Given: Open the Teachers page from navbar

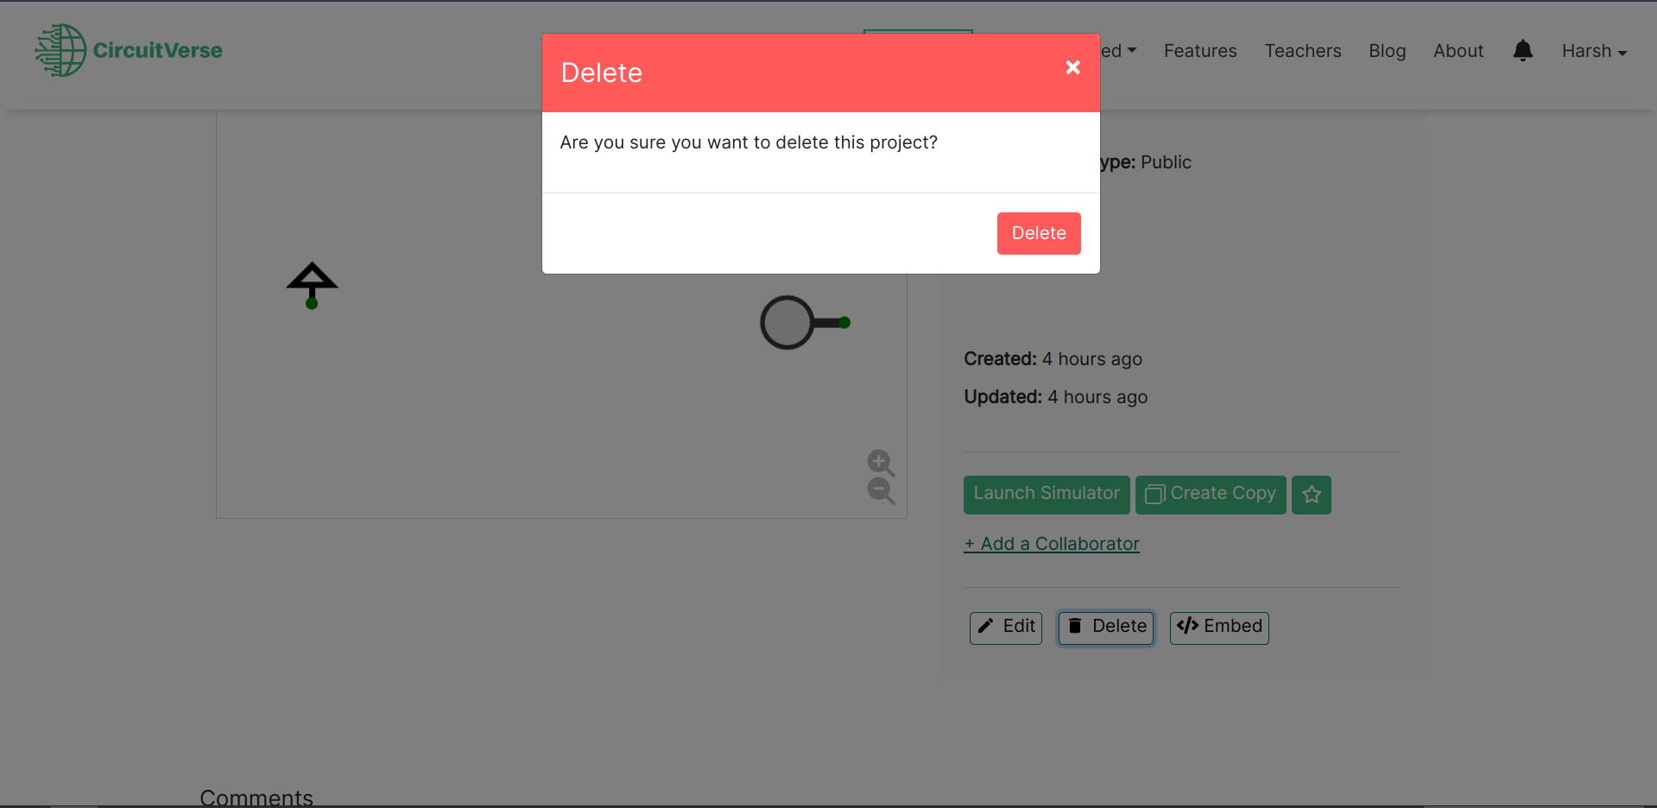Looking at the screenshot, I should pyautogui.click(x=1302, y=51).
